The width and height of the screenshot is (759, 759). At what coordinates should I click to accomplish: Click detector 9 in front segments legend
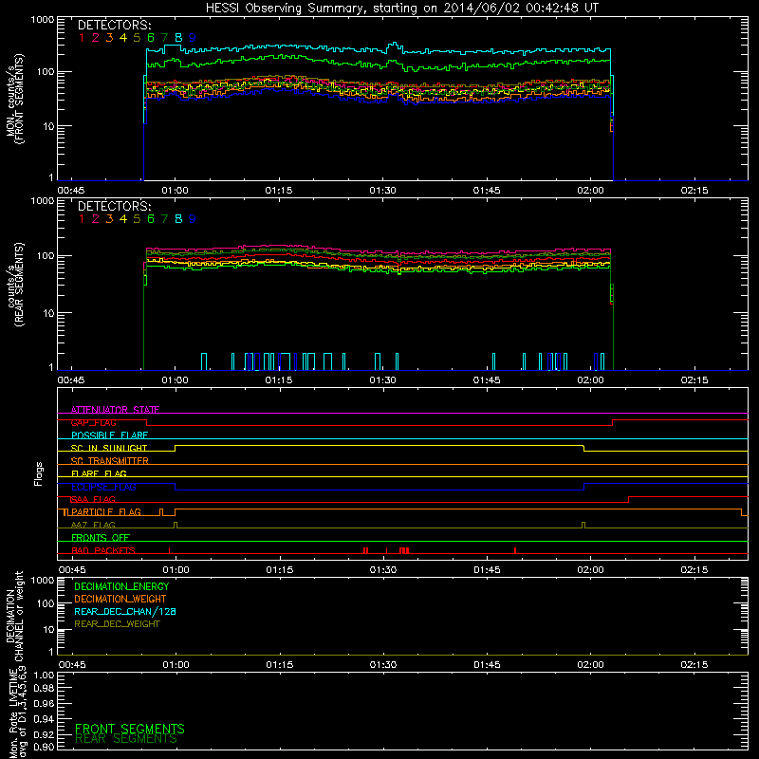[193, 38]
